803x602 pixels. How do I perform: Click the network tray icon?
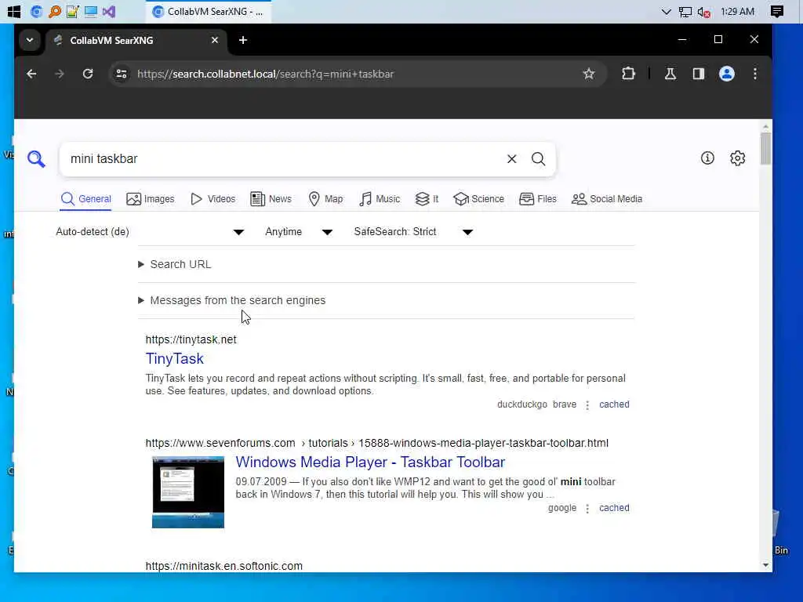(x=685, y=12)
